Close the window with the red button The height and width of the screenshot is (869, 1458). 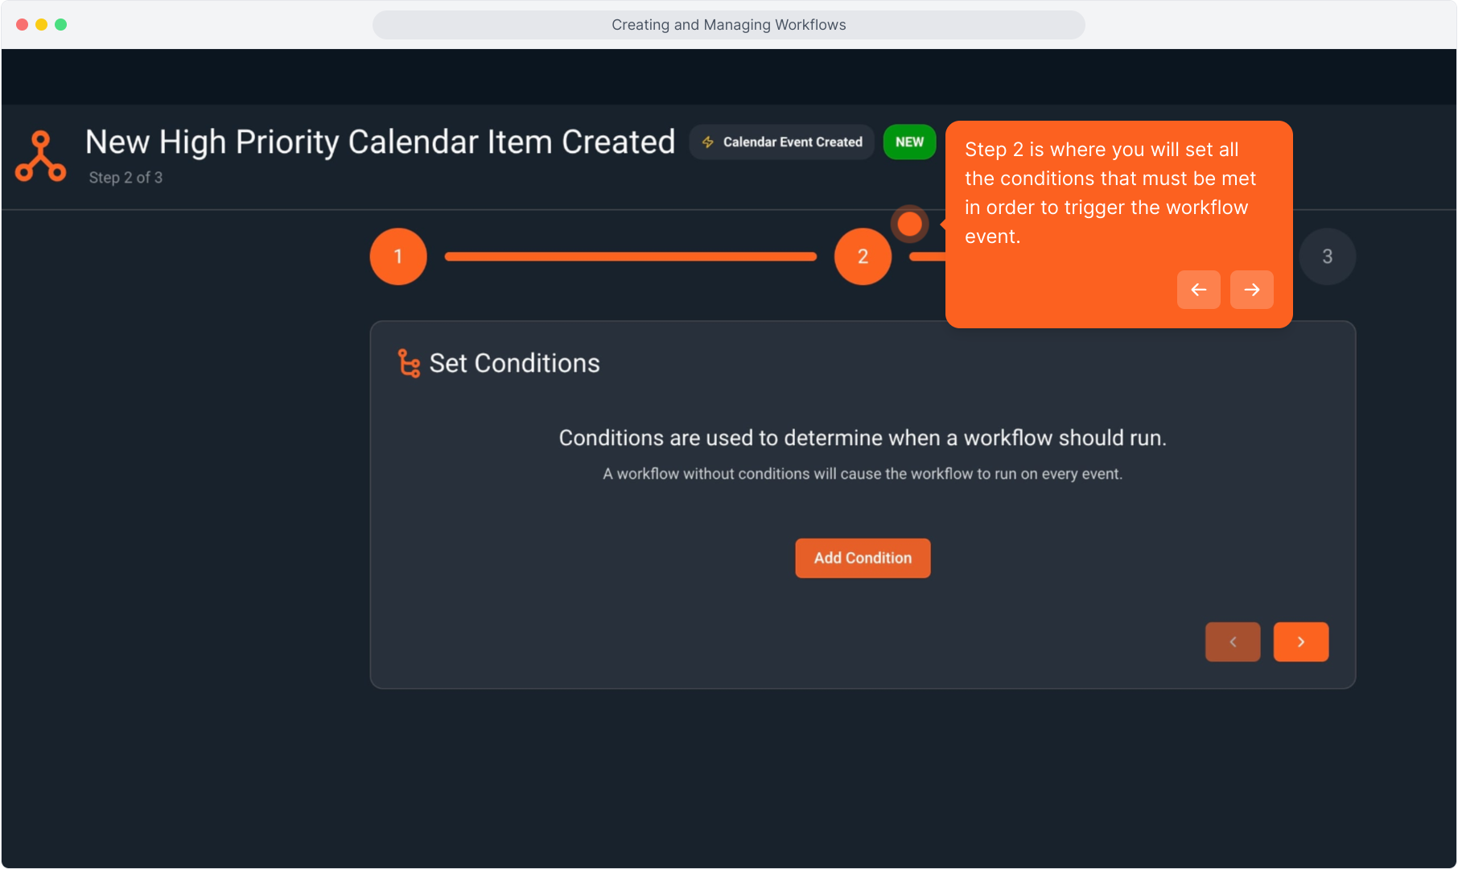23,25
